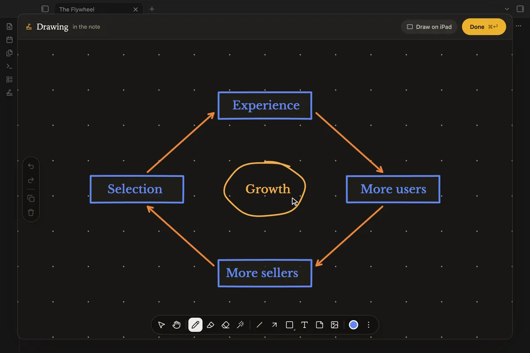
Task: Select the rectangle shape tool
Action: pos(289,325)
